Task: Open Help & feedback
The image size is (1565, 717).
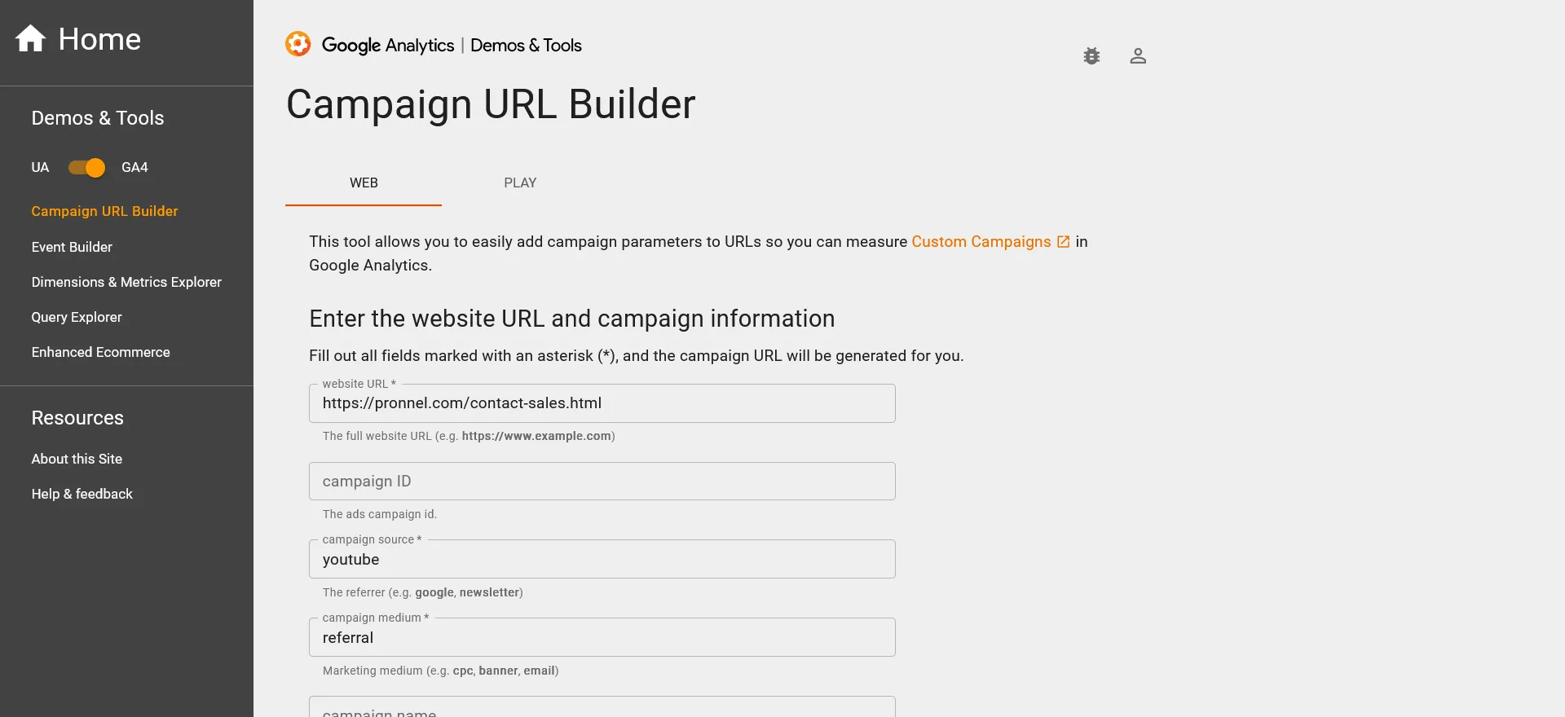Action: pyautogui.click(x=82, y=494)
